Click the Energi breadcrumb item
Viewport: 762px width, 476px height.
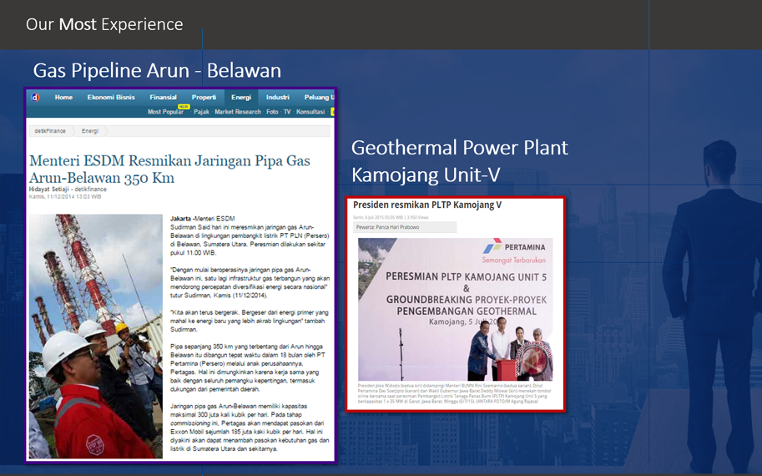coord(90,131)
